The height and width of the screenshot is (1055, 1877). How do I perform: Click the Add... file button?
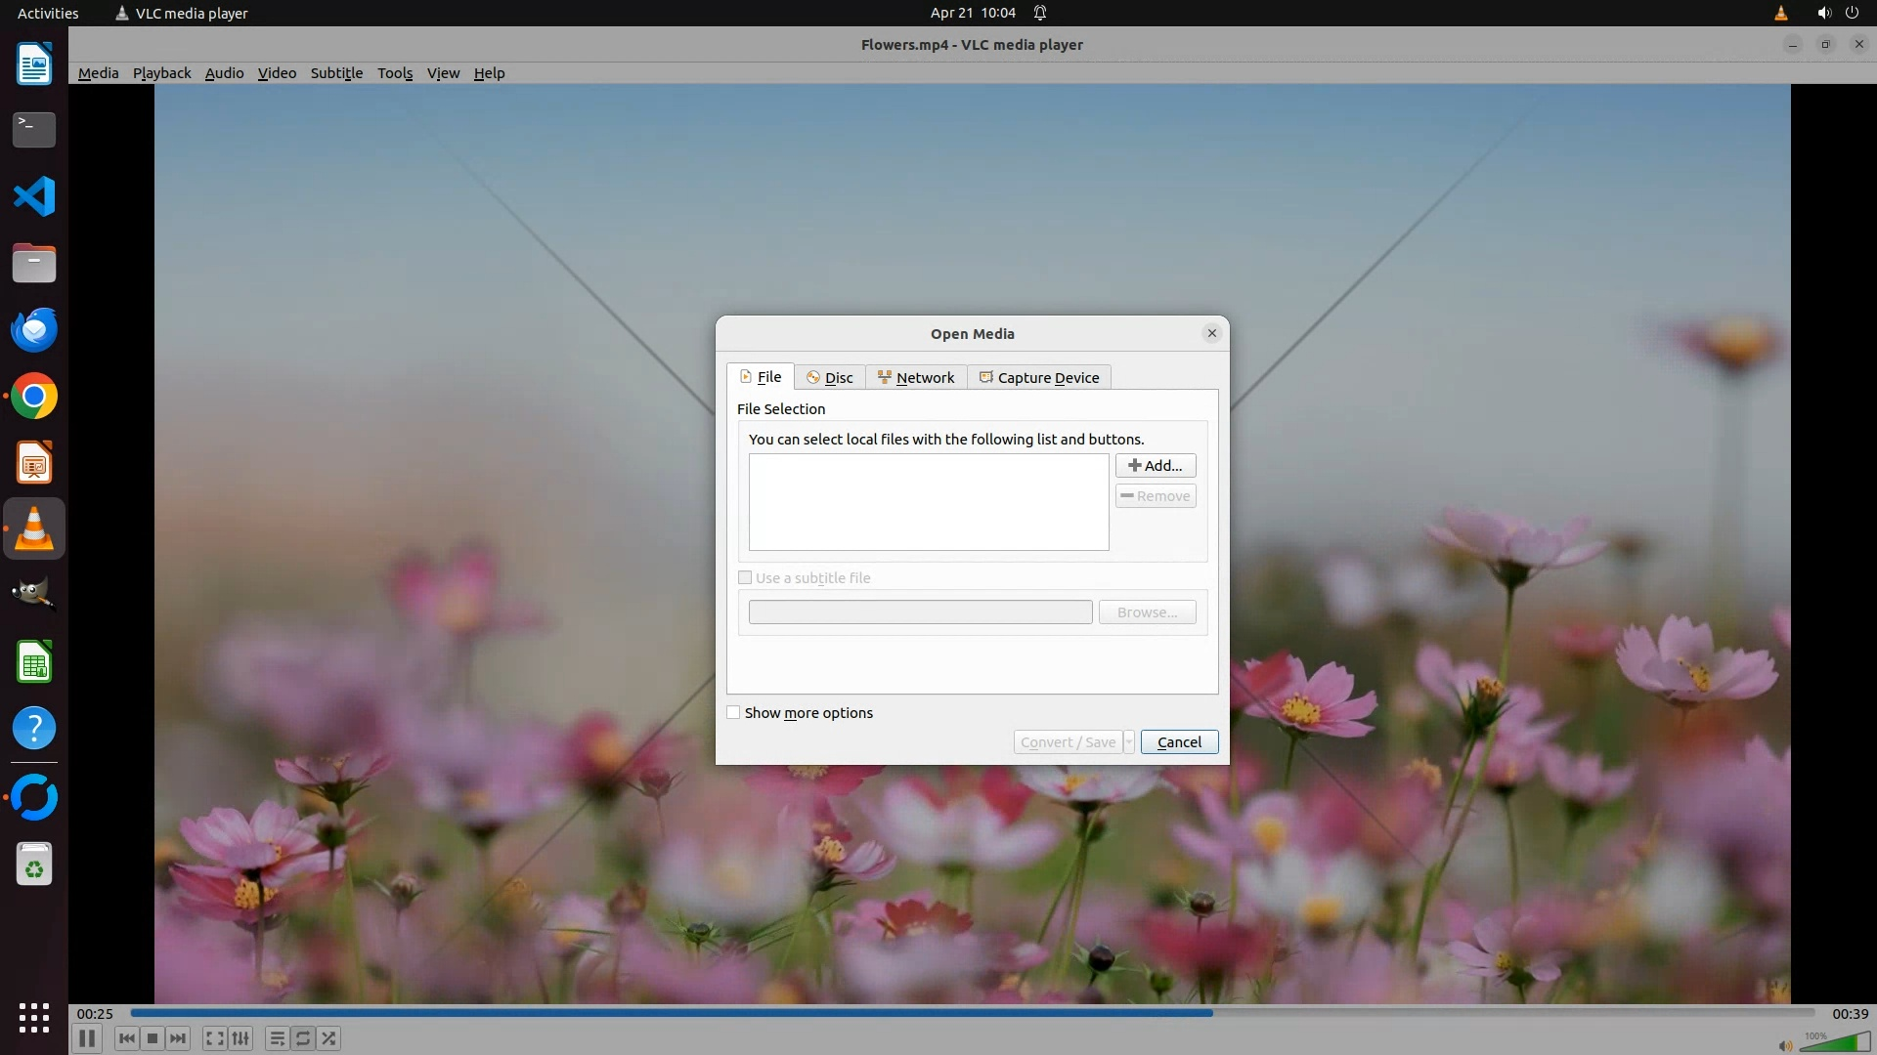click(1156, 466)
